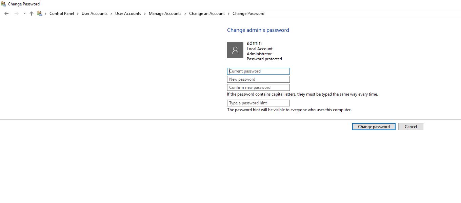
Task: Expand the chevron after Control Panel breadcrumb
Action: 78,14
